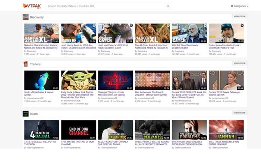Image resolution: width=261 pixels, height=163 pixels.
Task: Open Baby Yoda Toy Fair video thumbnail
Action: coord(78,80)
